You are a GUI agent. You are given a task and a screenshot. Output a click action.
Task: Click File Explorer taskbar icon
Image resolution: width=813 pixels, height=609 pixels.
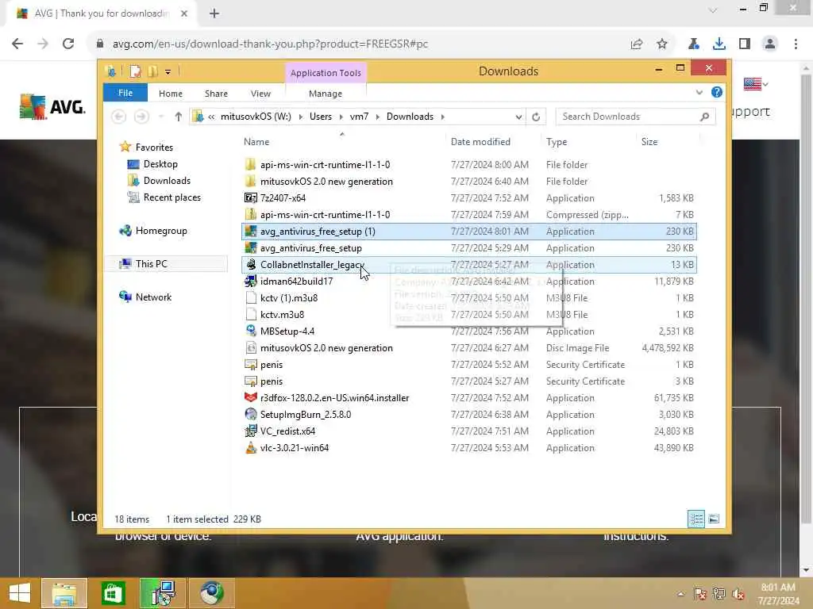click(64, 593)
